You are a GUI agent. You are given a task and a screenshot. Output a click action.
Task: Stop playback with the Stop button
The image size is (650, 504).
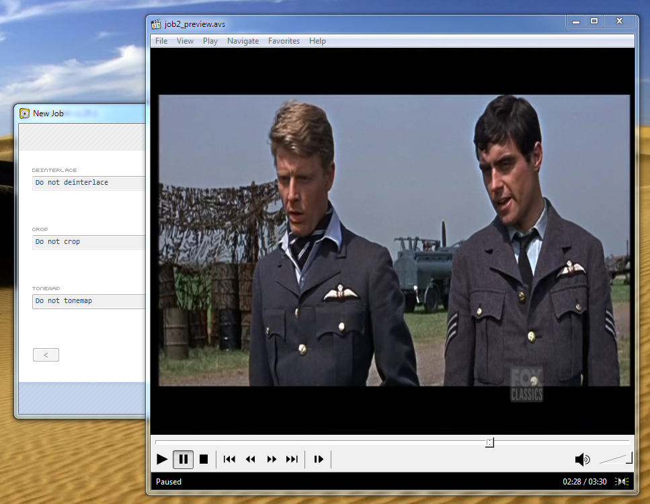[204, 459]
